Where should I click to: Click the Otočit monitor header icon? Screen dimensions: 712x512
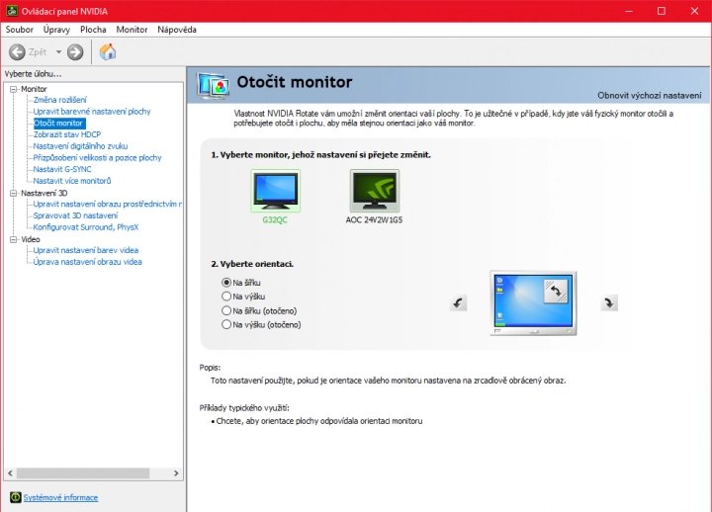point(213,86)
